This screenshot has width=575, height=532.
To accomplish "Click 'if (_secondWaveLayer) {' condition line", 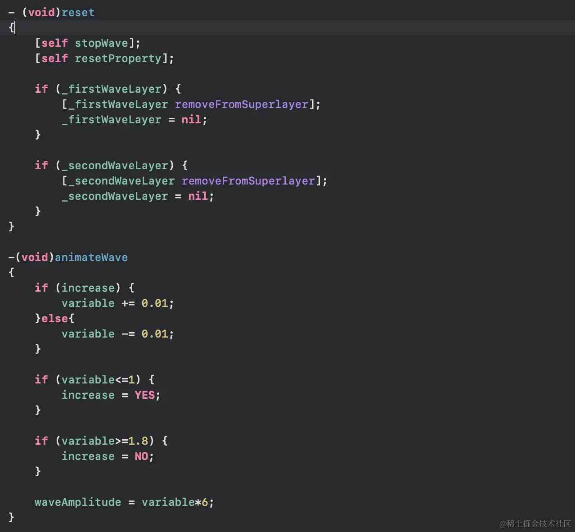I will point(111,166).
